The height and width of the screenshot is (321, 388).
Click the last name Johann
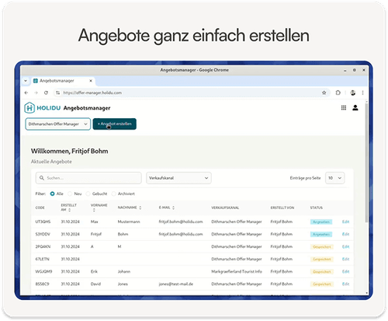tap(124, 271)
